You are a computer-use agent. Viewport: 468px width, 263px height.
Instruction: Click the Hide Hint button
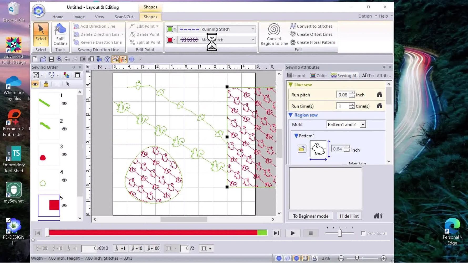tap(349, 216)
